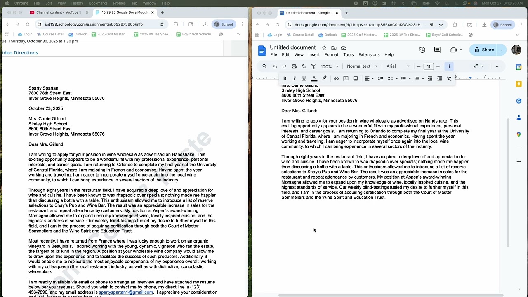Open the text alignment dropdown
The height and width of the screenshot is (297, 528).
(369, 78)
